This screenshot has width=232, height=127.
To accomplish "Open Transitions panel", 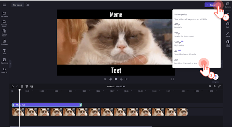I will pyautogui.click(x=4, y=61).
